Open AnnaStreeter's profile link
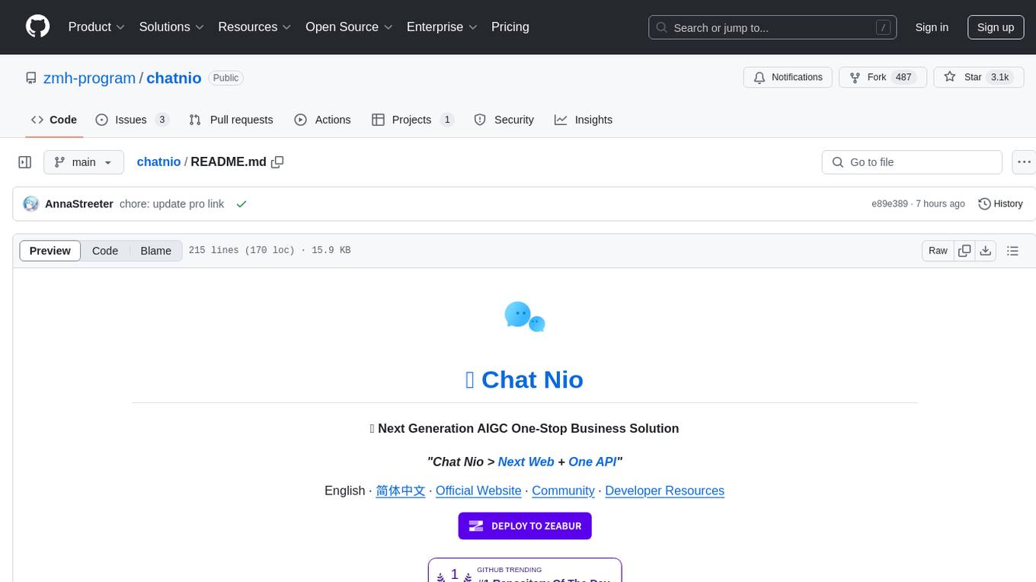This screenshot has height=582, width=1036. click(79, 204)
